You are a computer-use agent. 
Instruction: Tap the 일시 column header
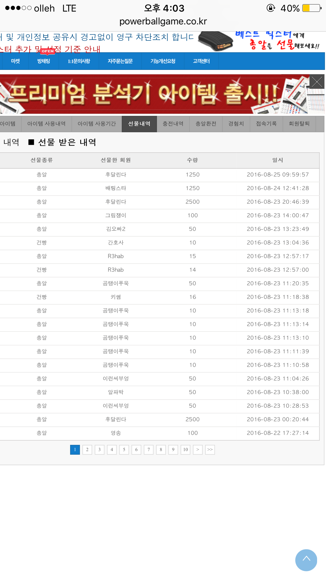278,160
